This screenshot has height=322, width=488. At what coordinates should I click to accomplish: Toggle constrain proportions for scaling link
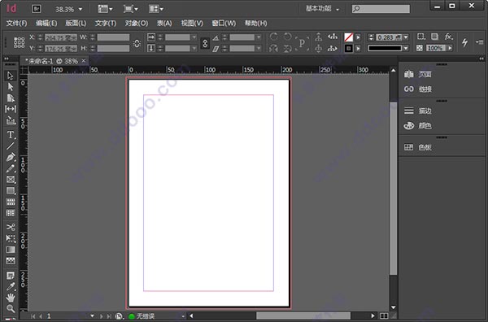coord(205,43)
